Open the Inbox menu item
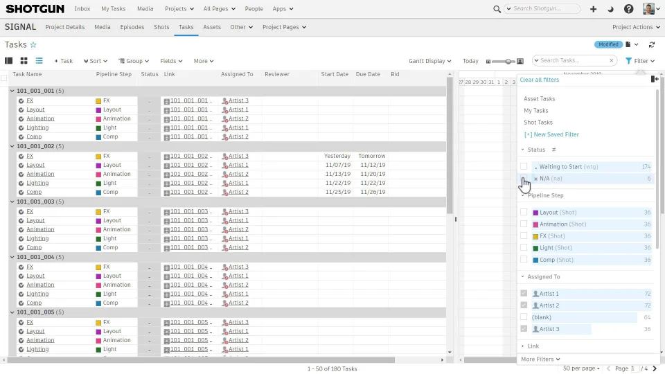665x374 pixels. [82, 8]
